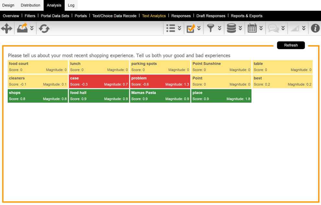Viewport: 321px width, 205px height.
Task: Expand the chevron beside the export icon
Action: point(31,28)
